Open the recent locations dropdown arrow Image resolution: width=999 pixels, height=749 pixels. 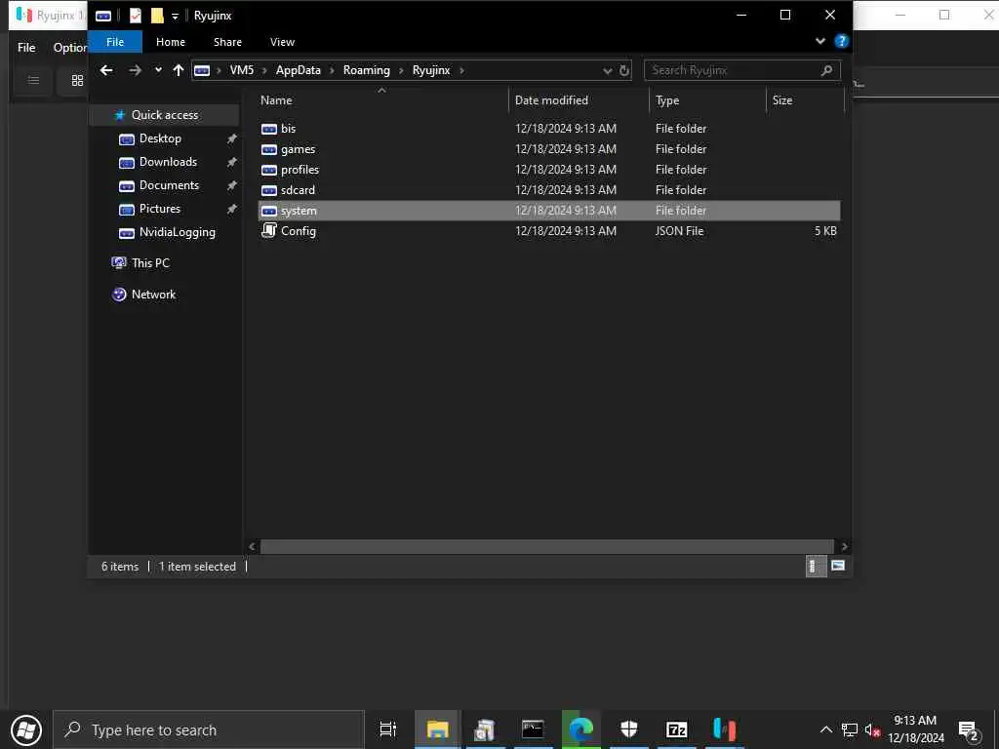(x=158, y=70)
